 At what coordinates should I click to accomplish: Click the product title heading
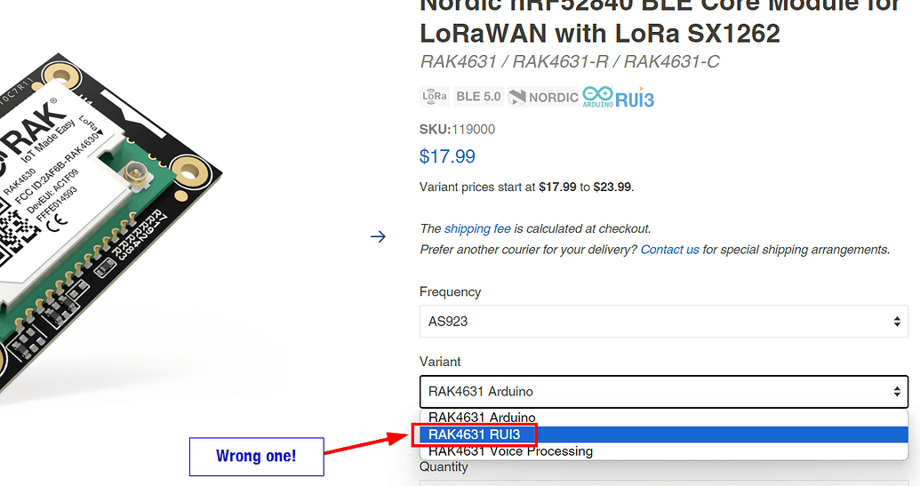point(600,34)
